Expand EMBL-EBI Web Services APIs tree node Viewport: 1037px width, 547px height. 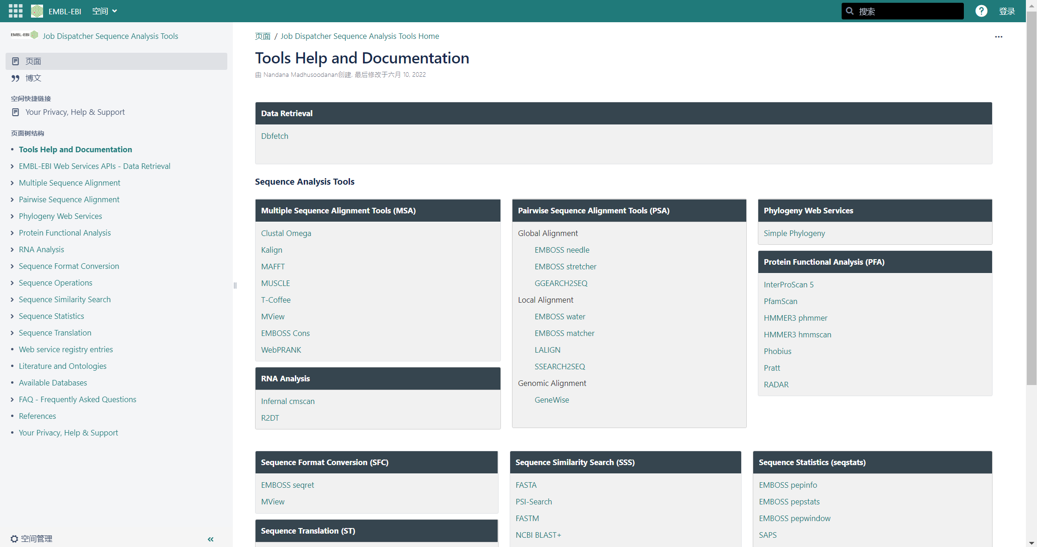(12, 166)
